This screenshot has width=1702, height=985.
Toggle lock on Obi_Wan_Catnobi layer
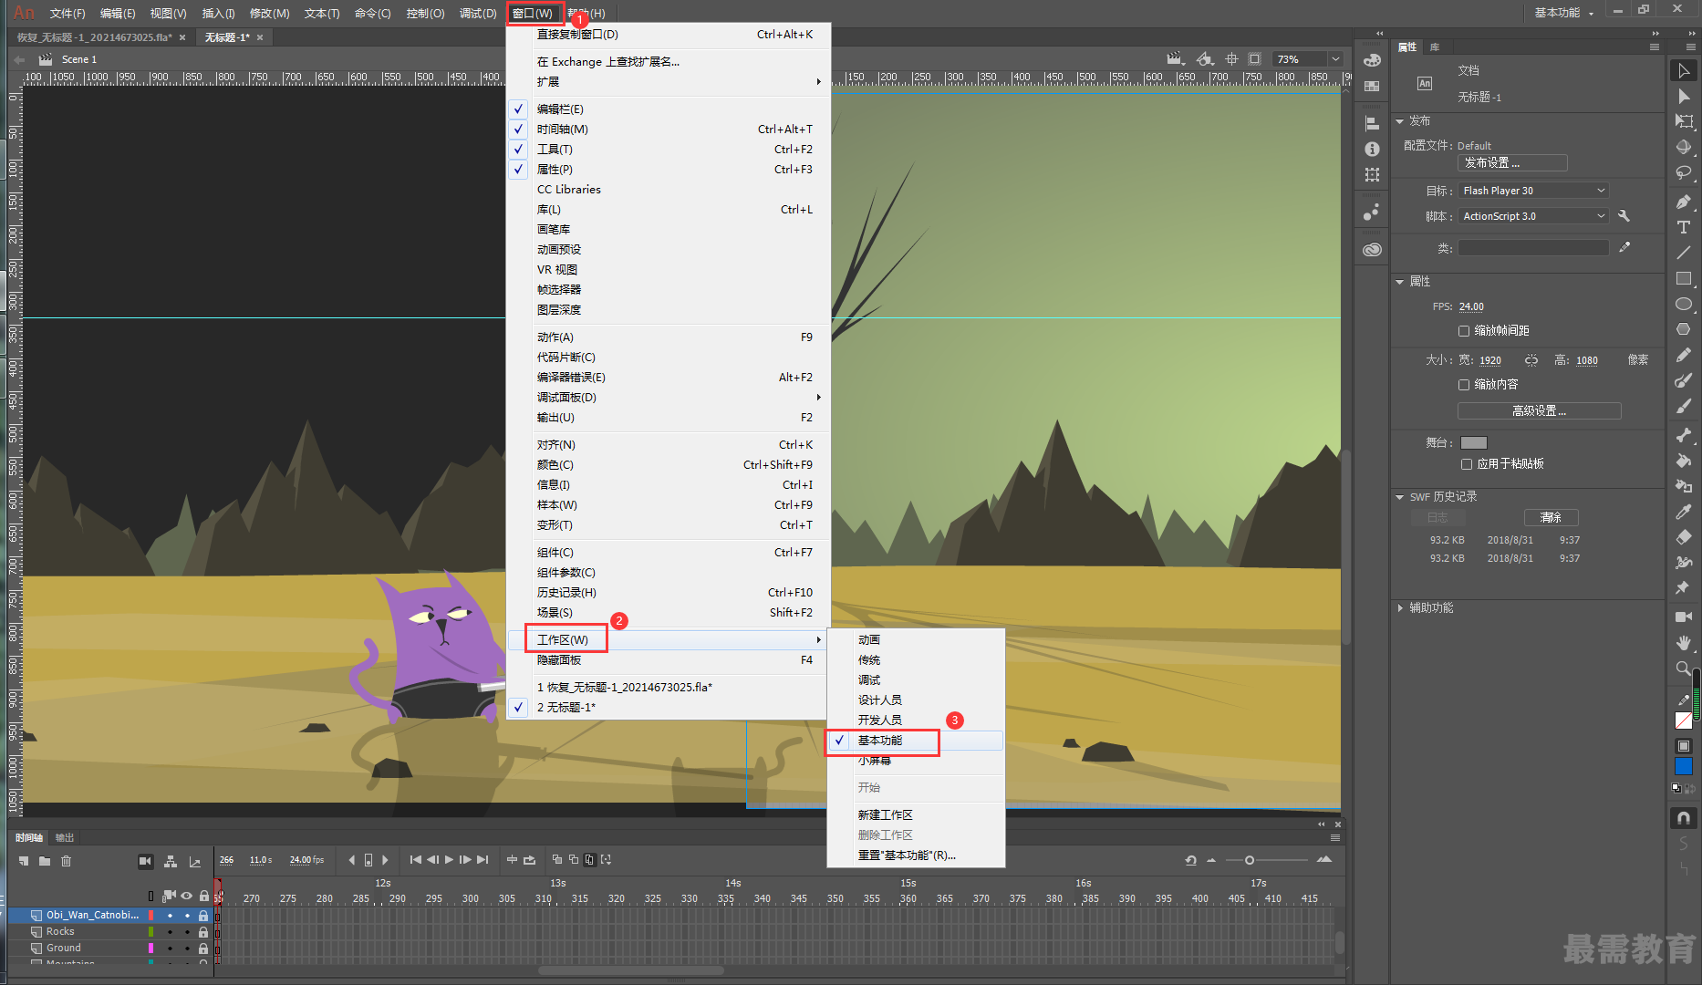click(x=203, y=915)
